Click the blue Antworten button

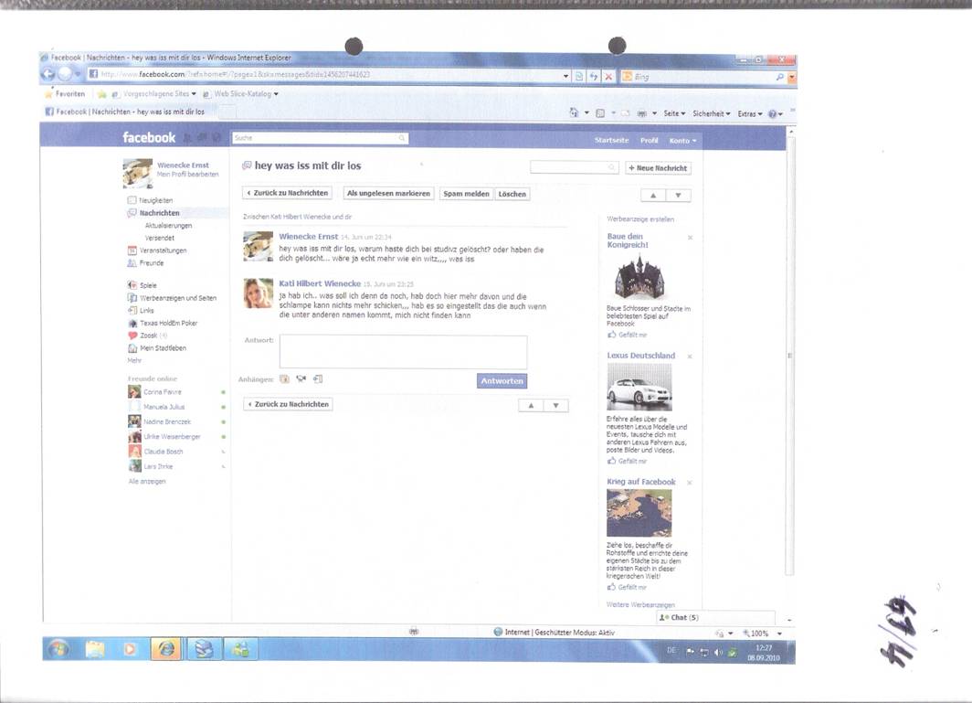click(x=502, y=381)
